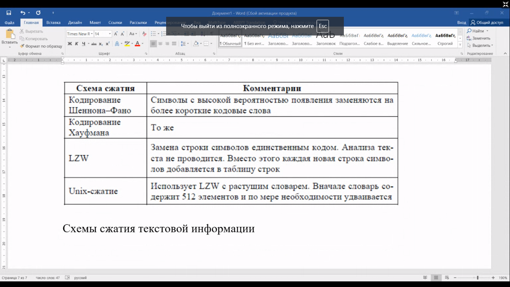The height and width of the screenshot is (287, 510).
Task: Apply the Подзаголовок style
Action: click(349, 39)
